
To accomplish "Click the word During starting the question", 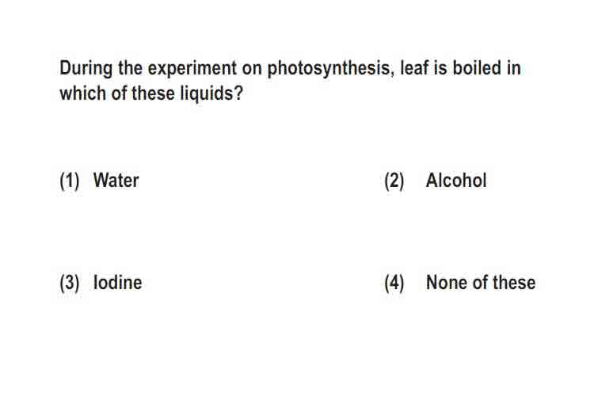I will (x=86, y=69).
